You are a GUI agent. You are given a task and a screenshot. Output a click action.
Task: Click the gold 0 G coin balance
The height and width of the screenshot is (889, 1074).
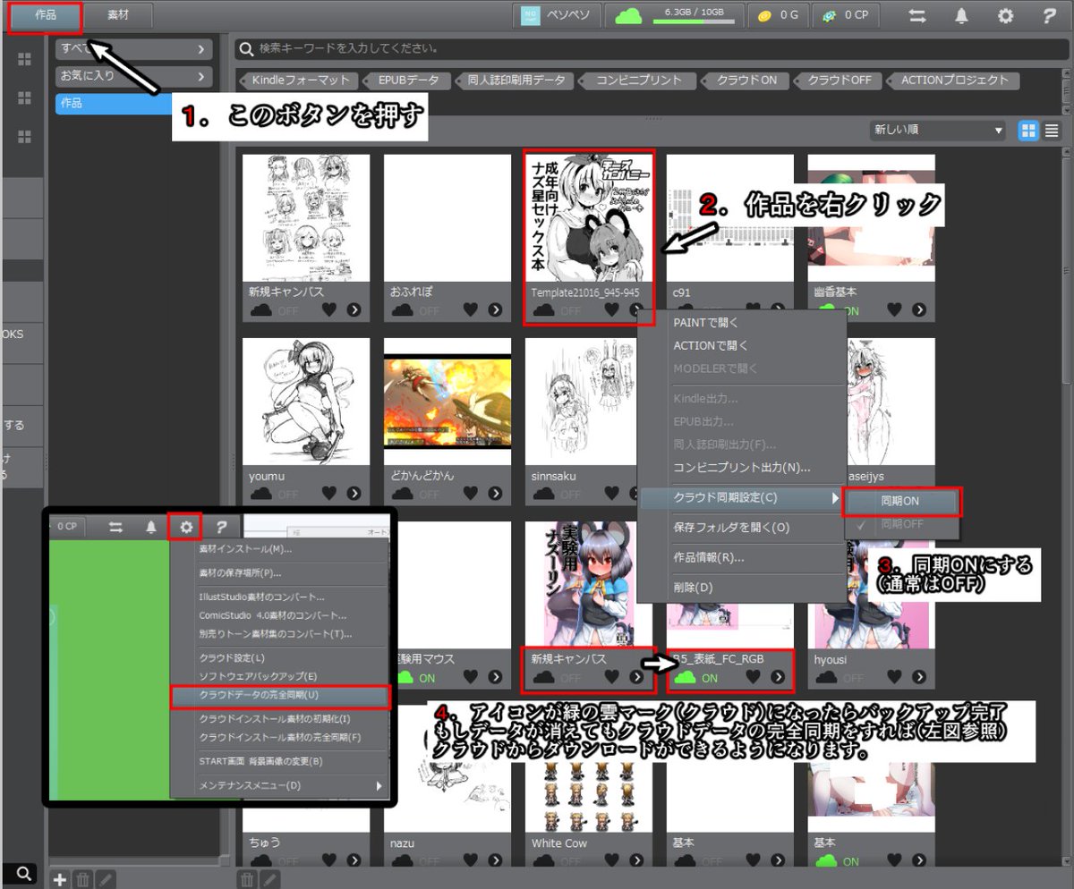pyautogui.click(x=778, y=15)
